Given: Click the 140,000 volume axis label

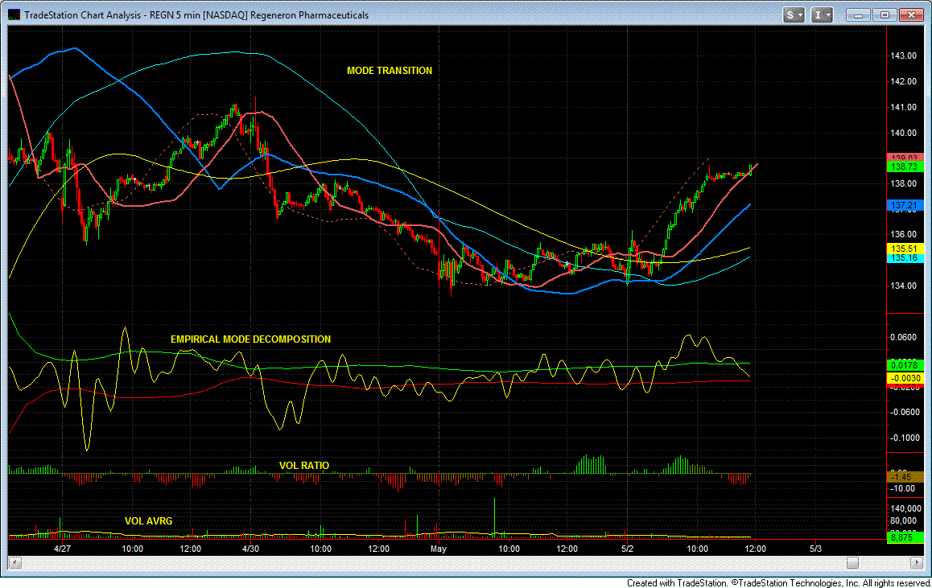Looking at the screenshot, I should click(x=905, y=508).
